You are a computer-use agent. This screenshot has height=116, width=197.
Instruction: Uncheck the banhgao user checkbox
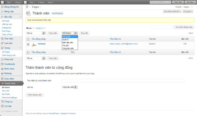point(28,44)
